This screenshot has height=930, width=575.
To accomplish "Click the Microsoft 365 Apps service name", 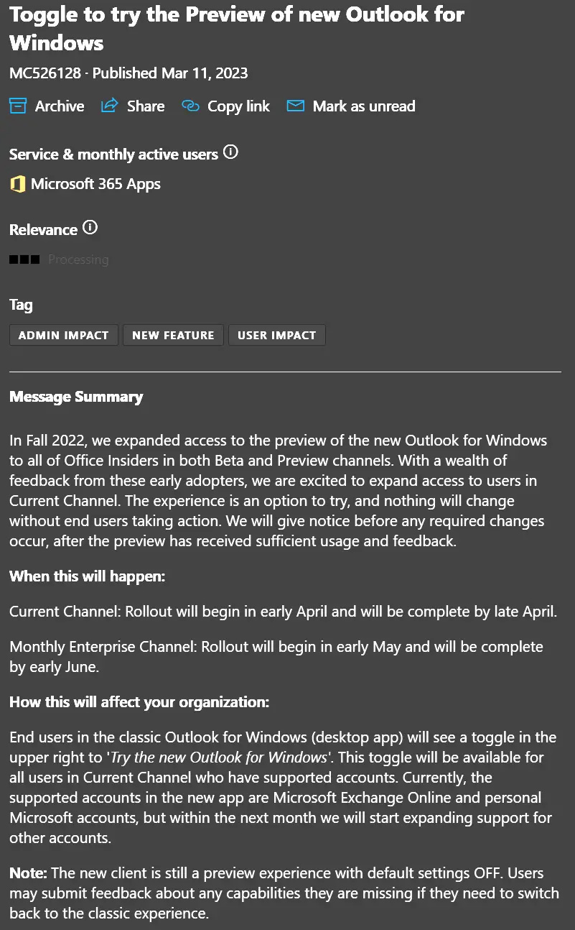I will pos(95,184).
